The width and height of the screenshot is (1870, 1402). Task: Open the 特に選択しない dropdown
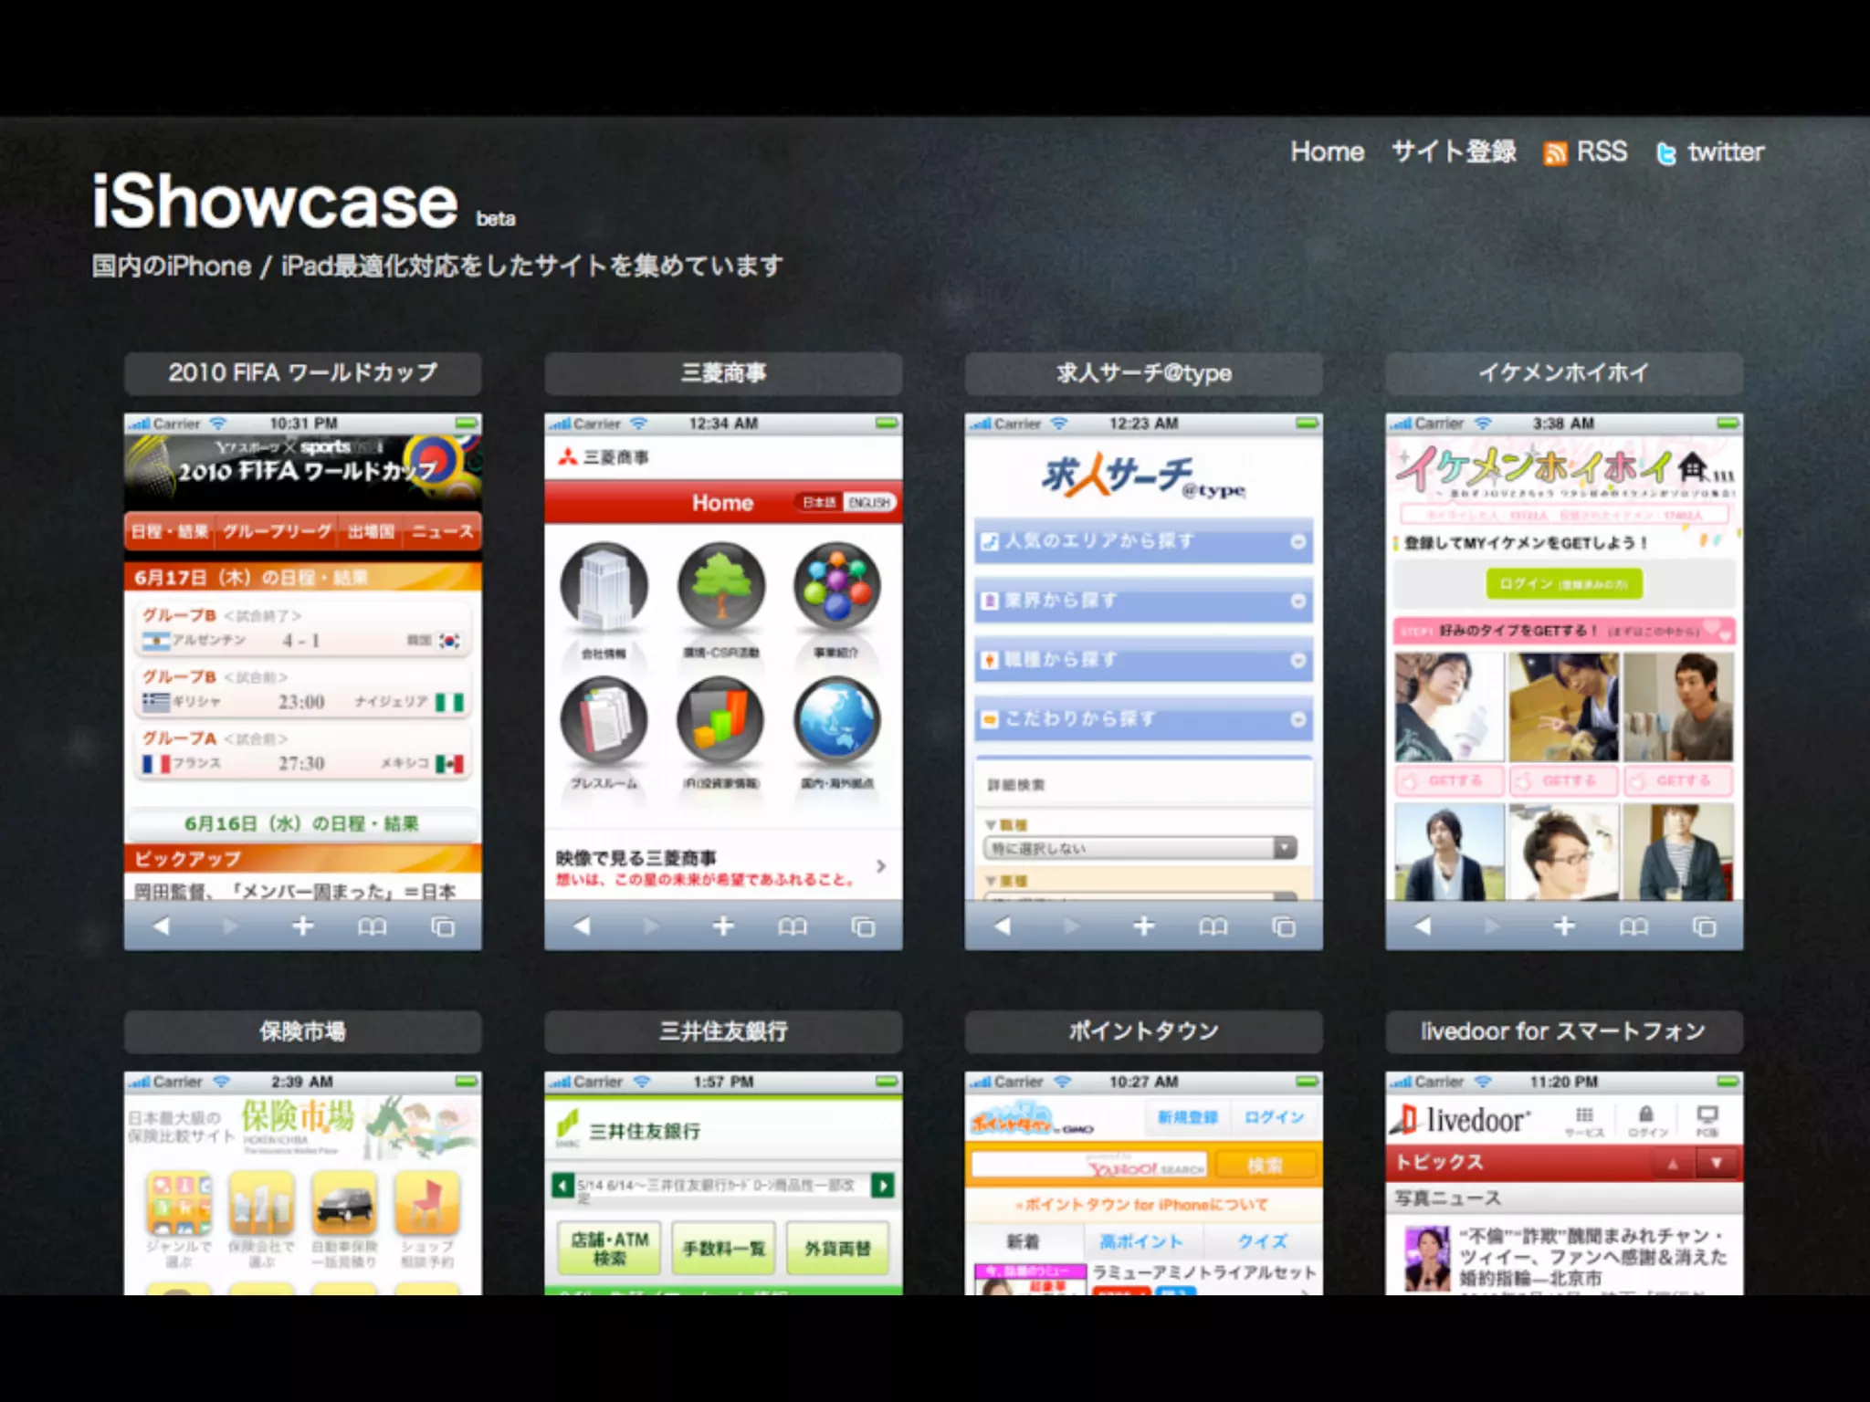pos(1141,848)
